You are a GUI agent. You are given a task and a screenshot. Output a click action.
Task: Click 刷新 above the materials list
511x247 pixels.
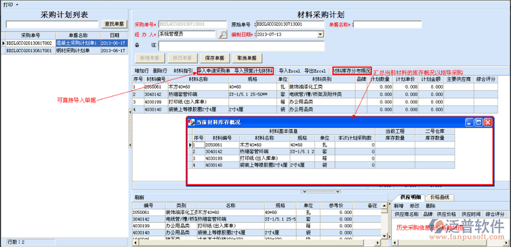tap(139, 197)
